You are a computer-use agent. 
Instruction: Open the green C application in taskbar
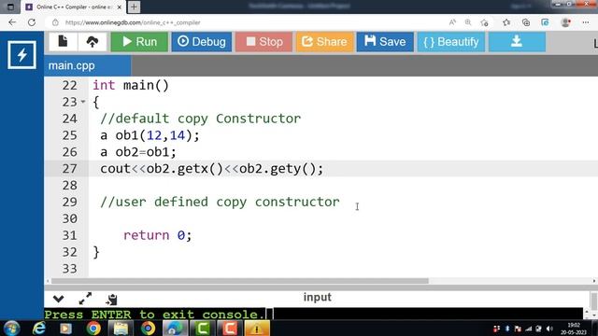coord(202,328)
